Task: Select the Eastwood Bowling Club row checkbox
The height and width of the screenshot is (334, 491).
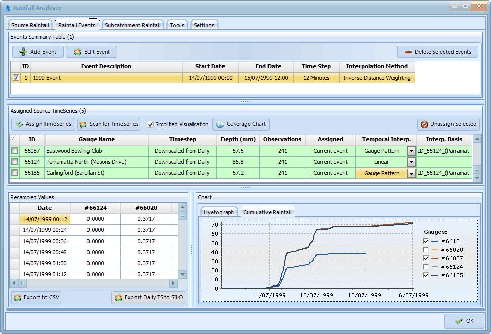Action: [15, 151]
